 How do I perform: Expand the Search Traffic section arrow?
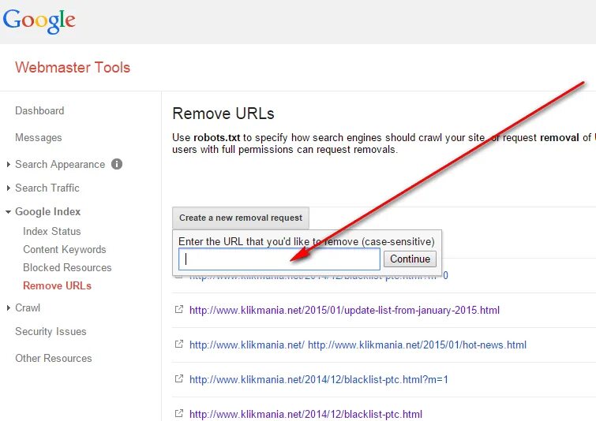tap(9, 188)
